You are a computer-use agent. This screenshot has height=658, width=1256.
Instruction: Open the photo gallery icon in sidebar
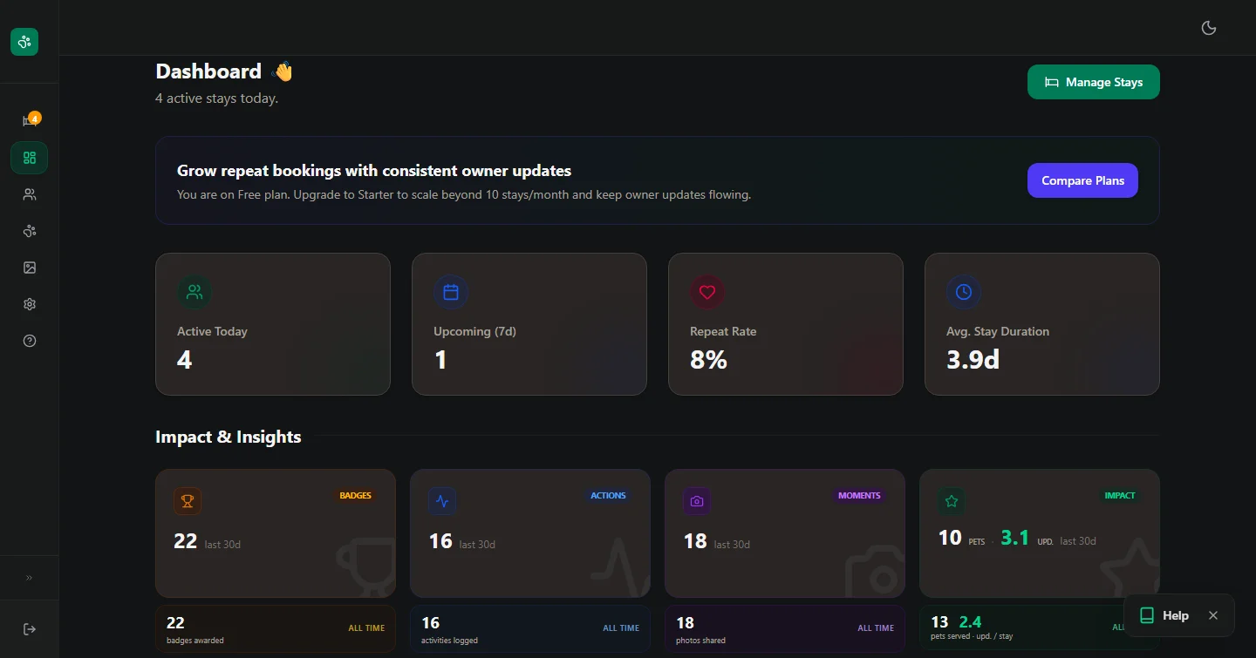(x=30, y=268)
